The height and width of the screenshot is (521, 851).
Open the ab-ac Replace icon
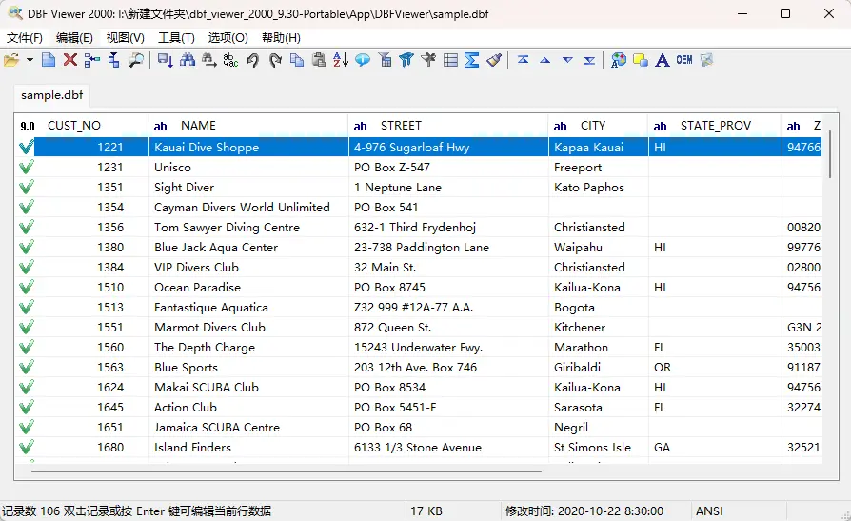[230, 60]
